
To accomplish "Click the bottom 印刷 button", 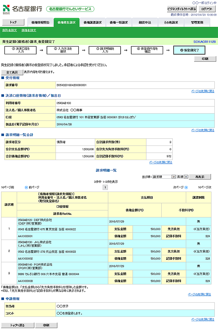I will click(46, 325).
